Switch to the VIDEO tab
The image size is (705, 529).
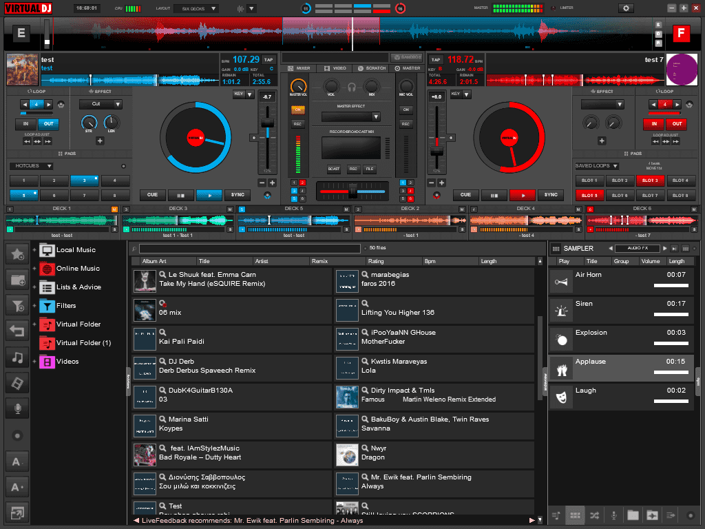(x=335, y=68)
